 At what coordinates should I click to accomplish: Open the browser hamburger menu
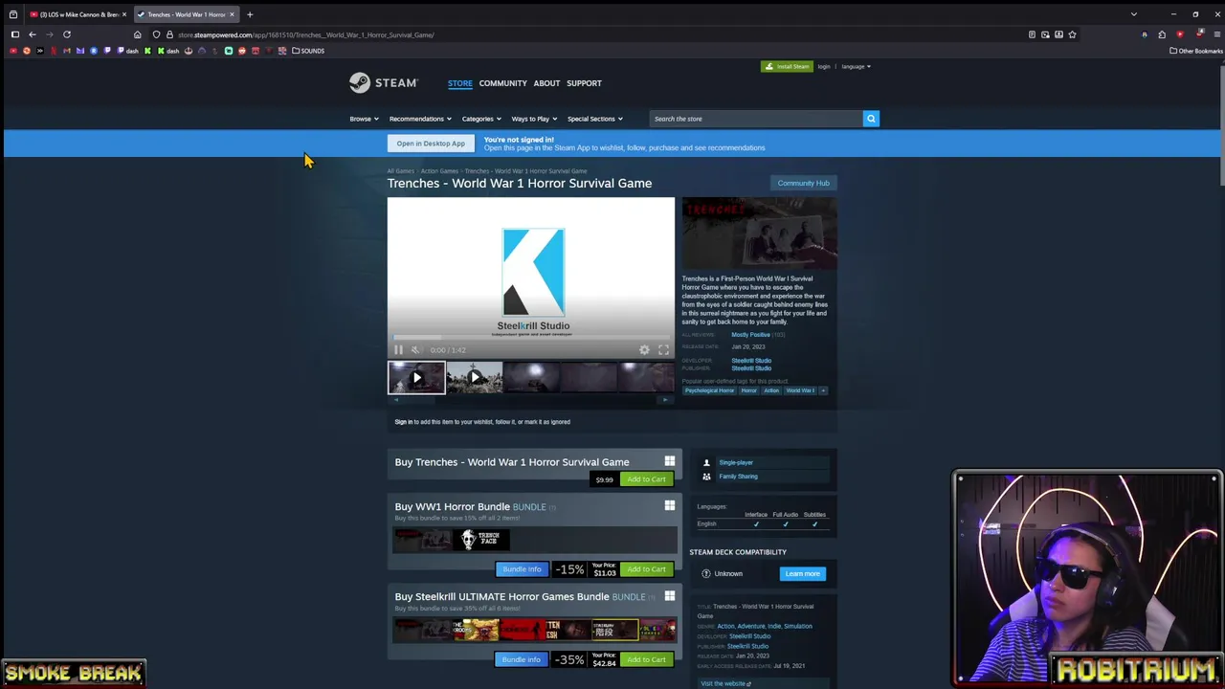point(1216,34)
